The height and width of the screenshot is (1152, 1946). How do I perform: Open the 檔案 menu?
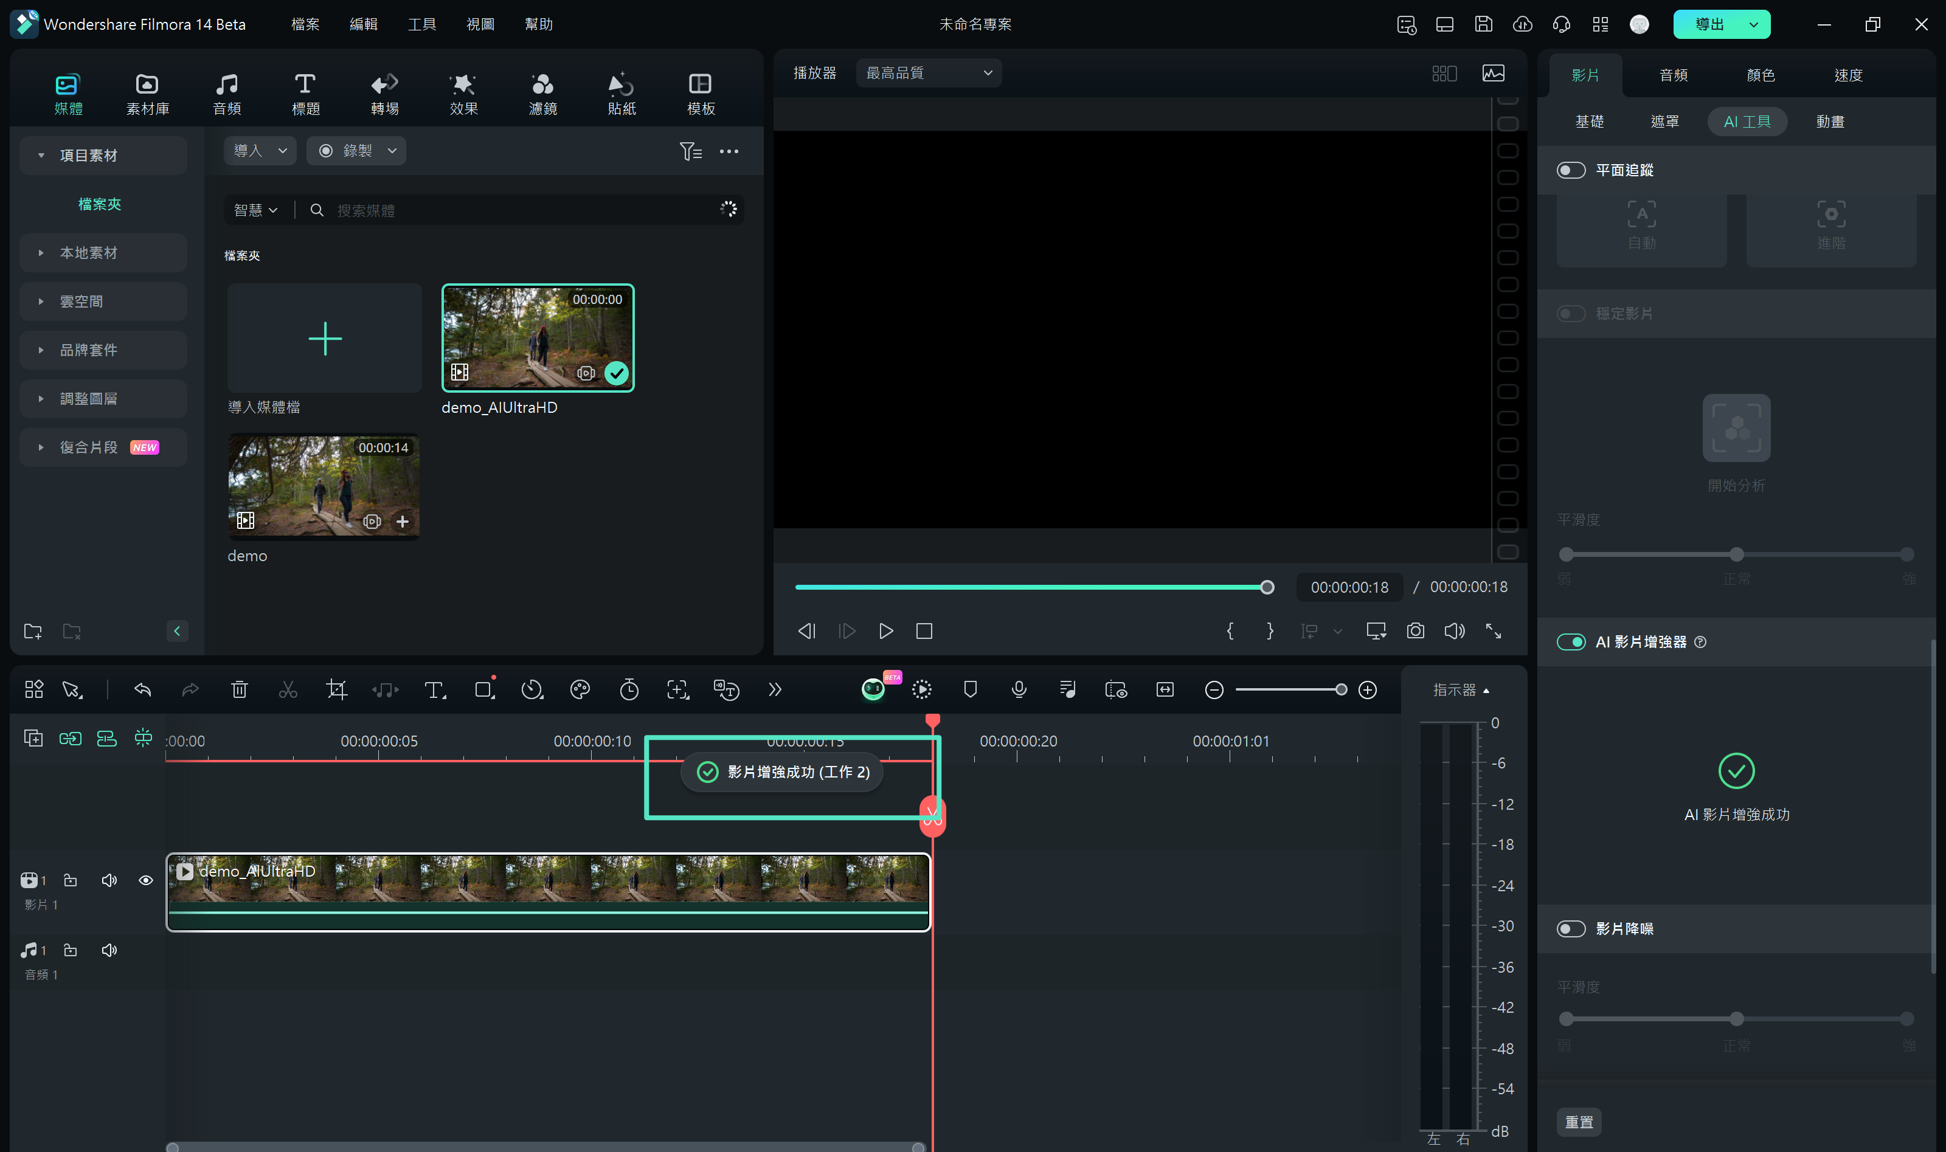click(x=305, y=24)
